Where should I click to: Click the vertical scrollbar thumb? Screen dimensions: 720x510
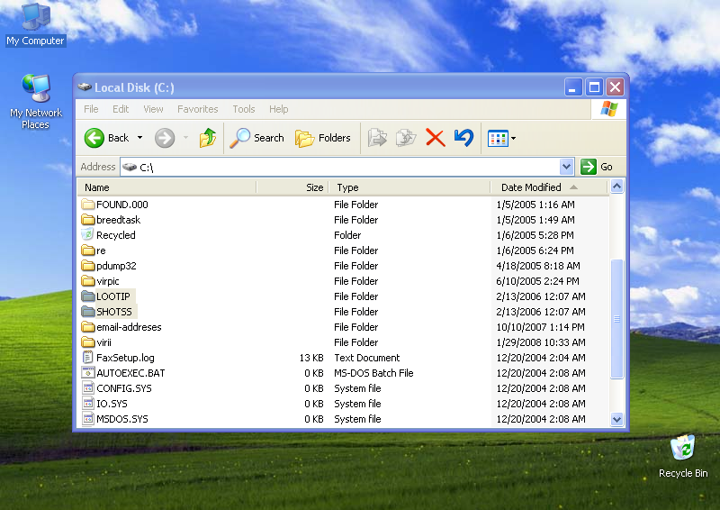click(616, 319)
